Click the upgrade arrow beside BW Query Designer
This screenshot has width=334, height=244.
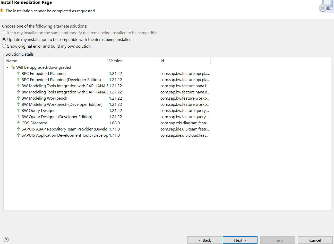[x=18, y=110]
